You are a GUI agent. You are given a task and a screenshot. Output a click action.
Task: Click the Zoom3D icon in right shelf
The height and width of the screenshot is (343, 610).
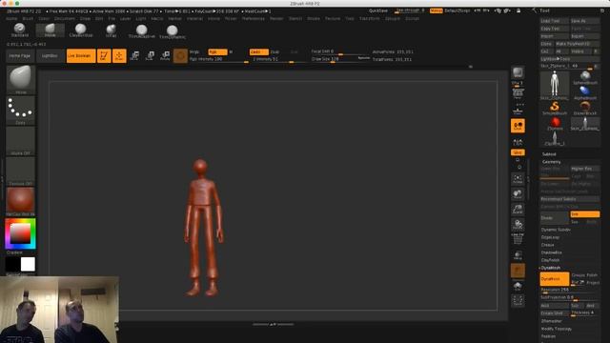[518, 210]
